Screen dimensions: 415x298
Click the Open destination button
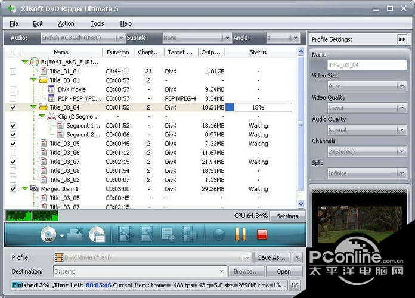click(x=284, y=271)
